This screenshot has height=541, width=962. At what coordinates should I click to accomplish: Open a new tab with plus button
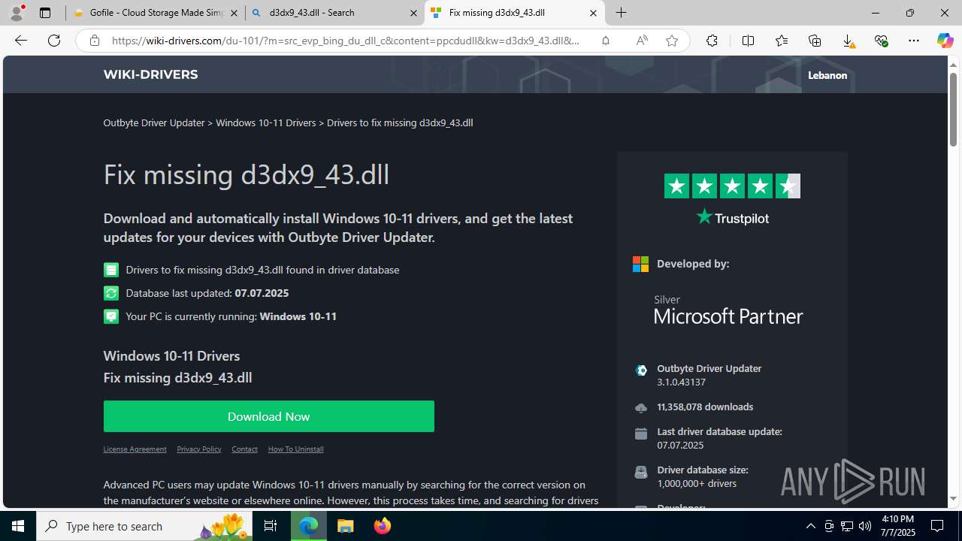621,13
